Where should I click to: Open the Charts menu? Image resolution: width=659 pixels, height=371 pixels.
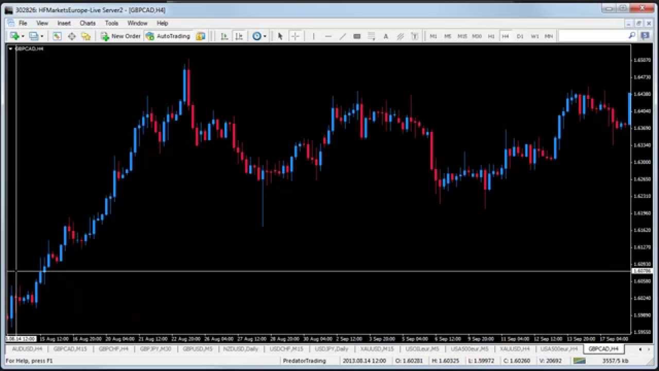(88, 23)
